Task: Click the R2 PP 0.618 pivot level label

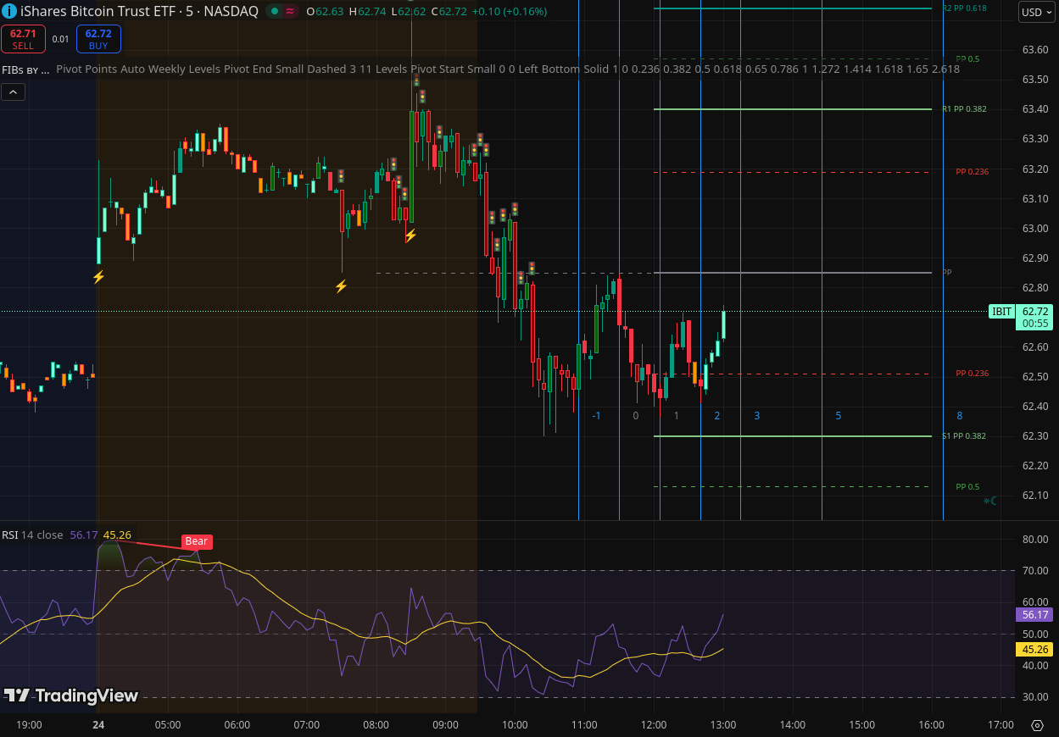Action: tap(965, 8)
